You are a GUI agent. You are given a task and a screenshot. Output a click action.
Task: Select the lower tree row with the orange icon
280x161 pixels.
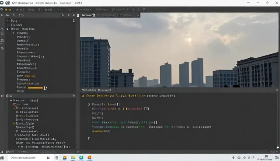click(x=21, y=104)
